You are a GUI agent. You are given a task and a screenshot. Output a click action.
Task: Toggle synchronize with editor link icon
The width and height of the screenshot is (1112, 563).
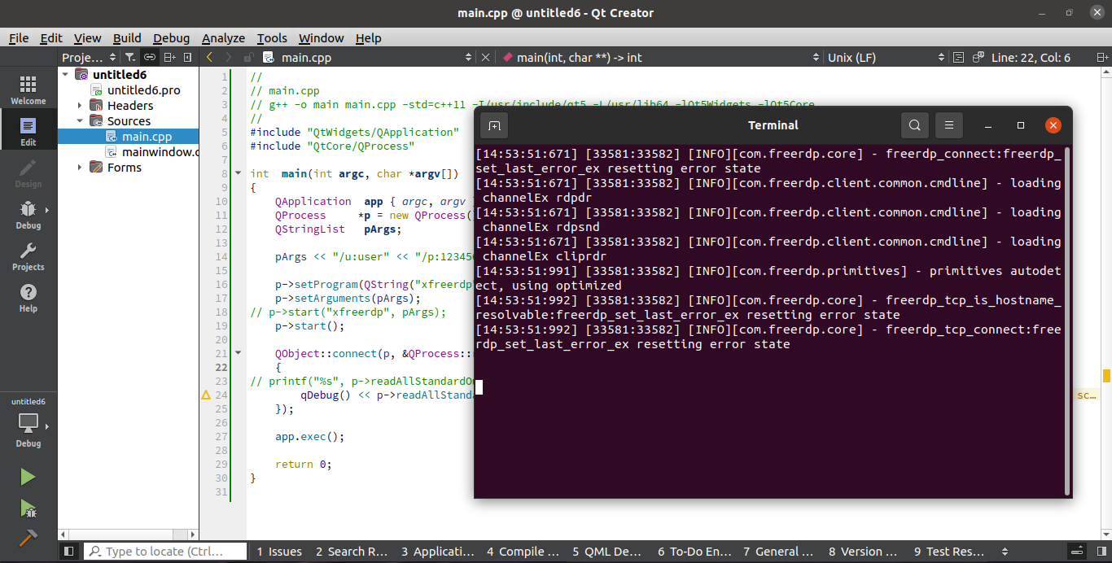(x=150, y=58)
